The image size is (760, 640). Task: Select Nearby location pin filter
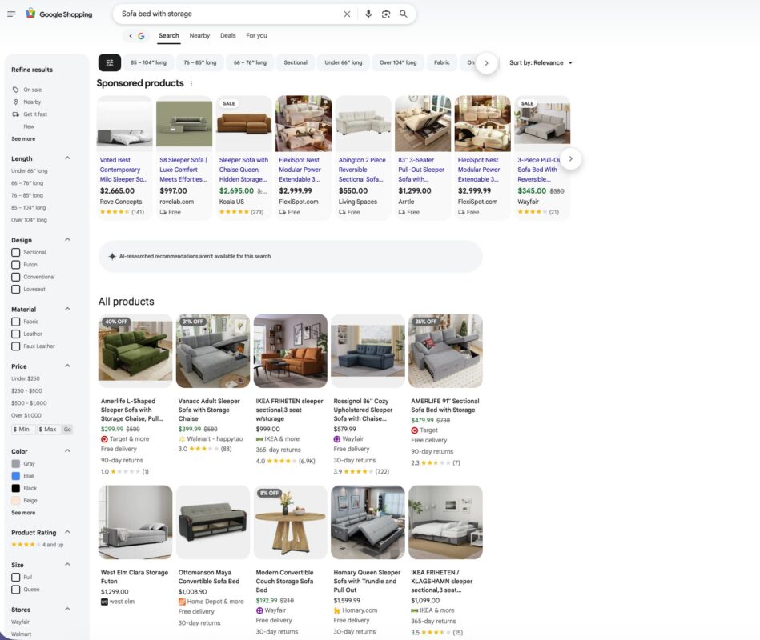(x=15, y=102)
